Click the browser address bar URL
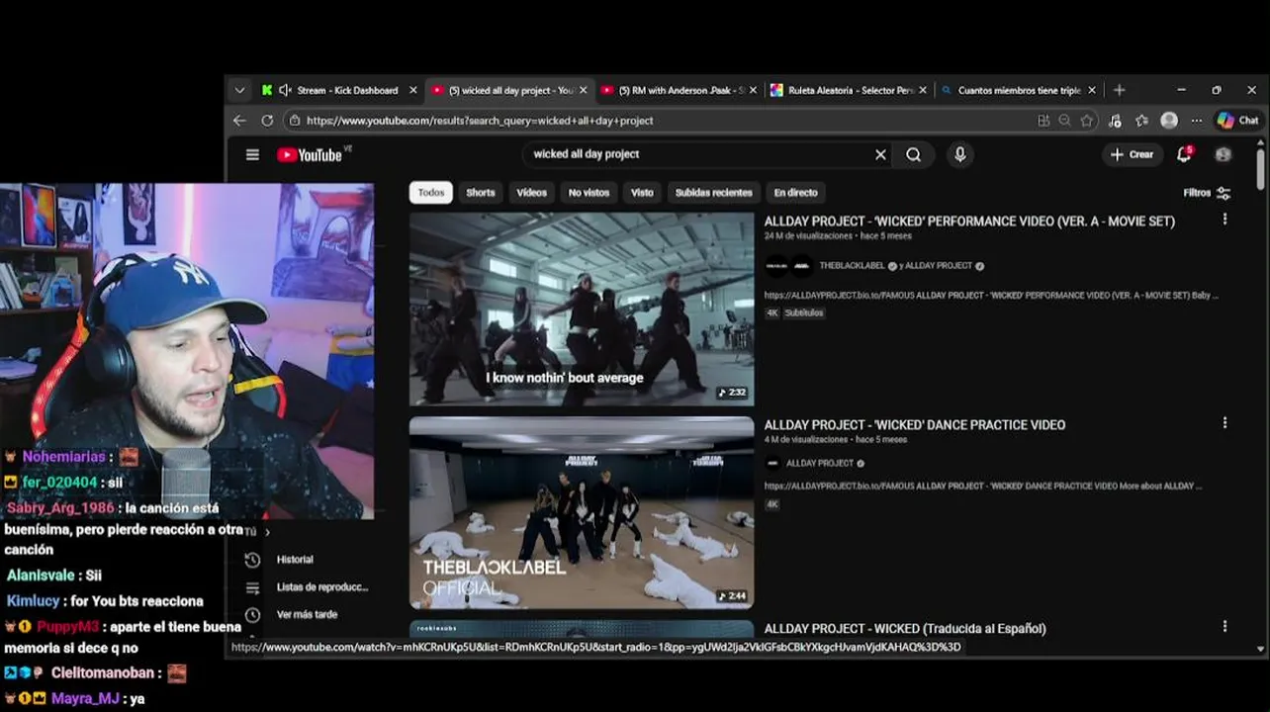 480,121
